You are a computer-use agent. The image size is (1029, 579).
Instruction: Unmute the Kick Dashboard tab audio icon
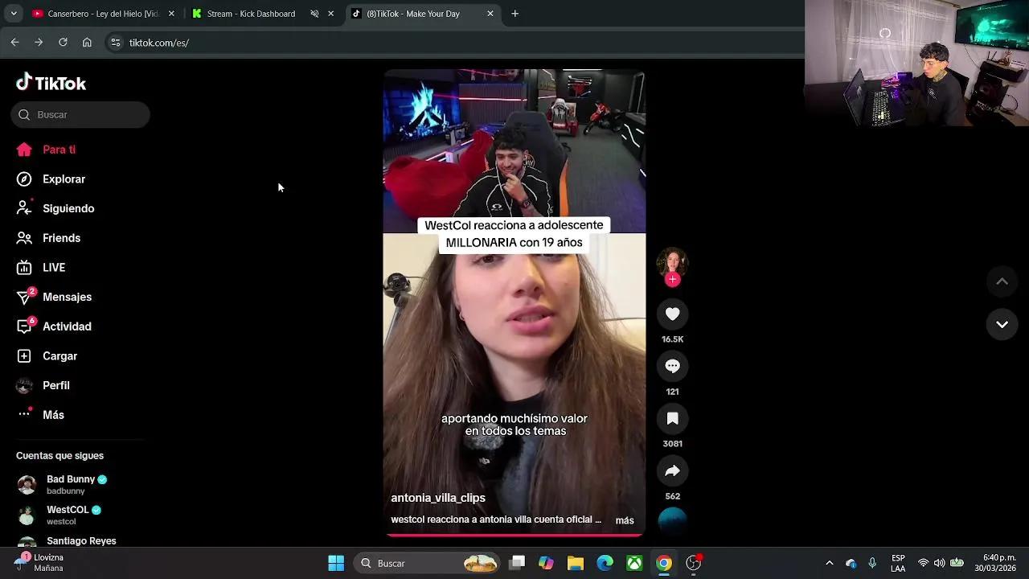coord(314,14)
